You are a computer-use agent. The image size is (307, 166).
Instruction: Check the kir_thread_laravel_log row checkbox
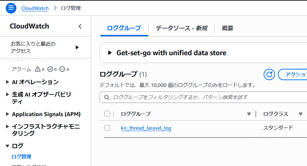pos(107,128)
